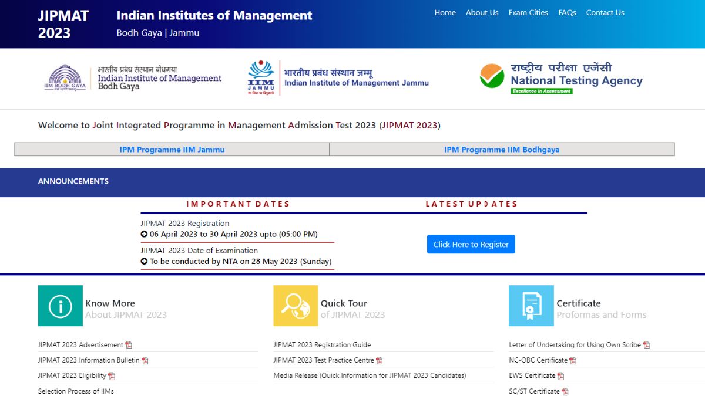Open SC/ST Certificate link
This screenshot has width=705, height=396.
tap(534, 391)
